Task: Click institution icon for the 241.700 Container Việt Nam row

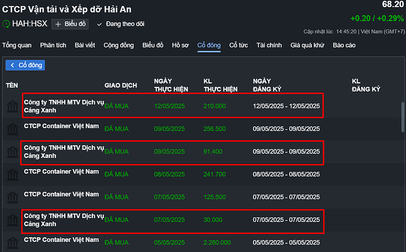Action: (12, 174)
